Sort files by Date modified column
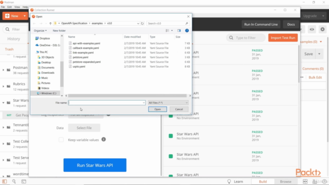329x185 pixels. (x=133, y=36)
